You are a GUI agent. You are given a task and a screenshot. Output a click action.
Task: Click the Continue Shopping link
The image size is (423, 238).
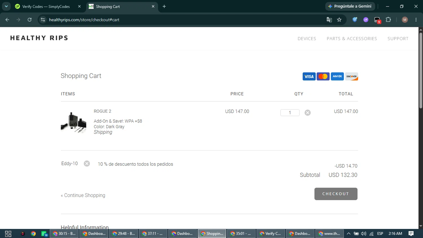[83, 195]
